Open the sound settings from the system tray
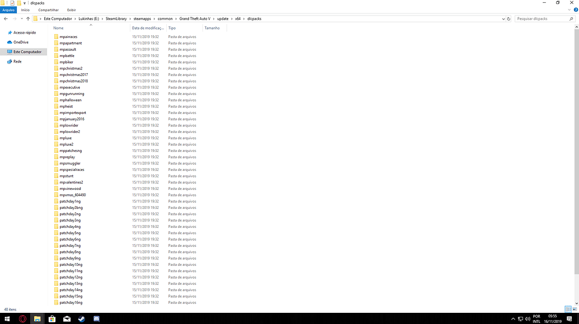579x324 pixels. coord(528,318)
